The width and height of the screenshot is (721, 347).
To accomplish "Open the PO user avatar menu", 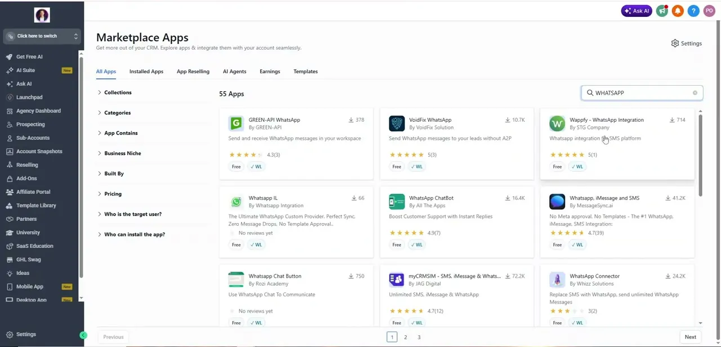I will click(709, 11).
